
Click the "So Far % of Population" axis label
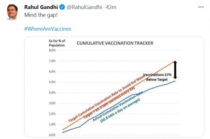(x=57, y=43)
